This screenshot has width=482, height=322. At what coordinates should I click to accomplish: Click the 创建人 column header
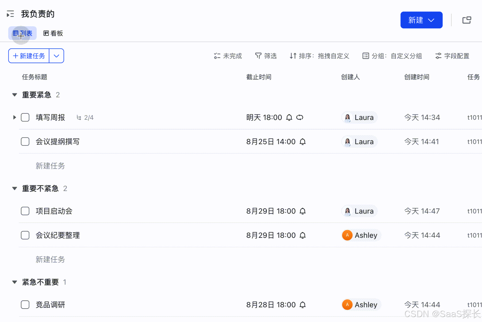pyautogui.click(x=350, y=77)
